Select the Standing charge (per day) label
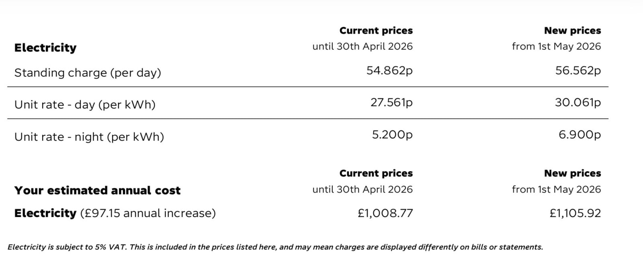 88,73
